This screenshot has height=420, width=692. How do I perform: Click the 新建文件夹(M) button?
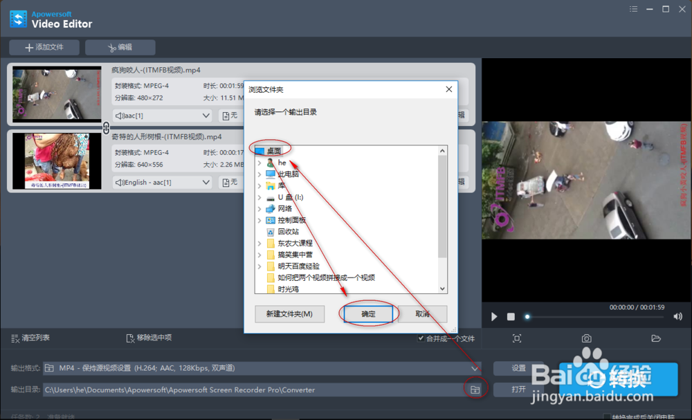point(289,313)
